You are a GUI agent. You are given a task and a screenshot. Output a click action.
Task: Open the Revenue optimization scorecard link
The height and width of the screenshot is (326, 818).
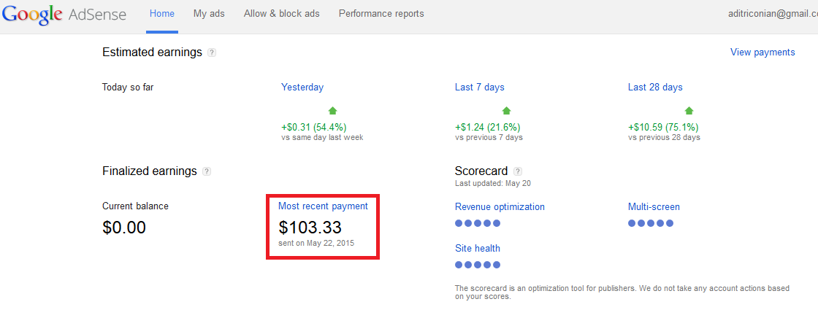pos(500,206)
